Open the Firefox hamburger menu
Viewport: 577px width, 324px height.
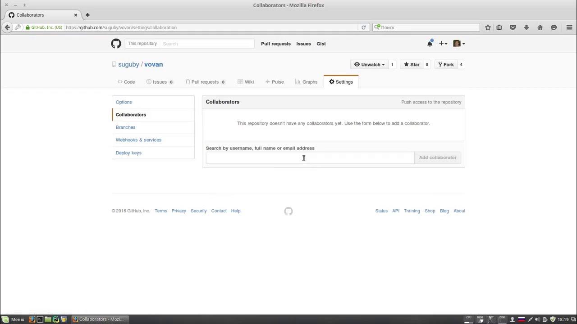point(569,27)
